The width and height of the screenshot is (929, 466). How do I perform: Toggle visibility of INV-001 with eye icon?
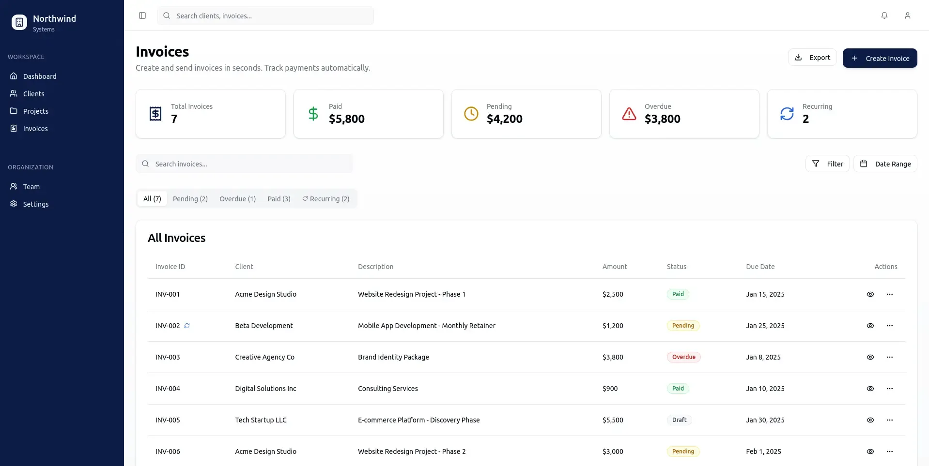(870, 294)
